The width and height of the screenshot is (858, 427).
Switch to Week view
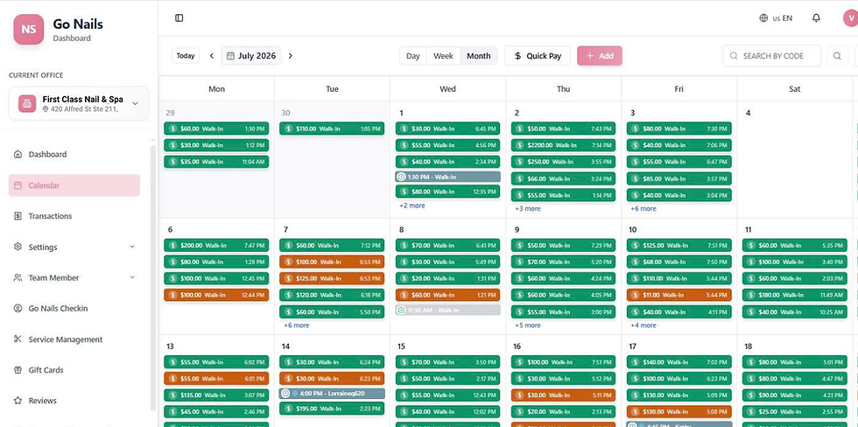point(443,56)
